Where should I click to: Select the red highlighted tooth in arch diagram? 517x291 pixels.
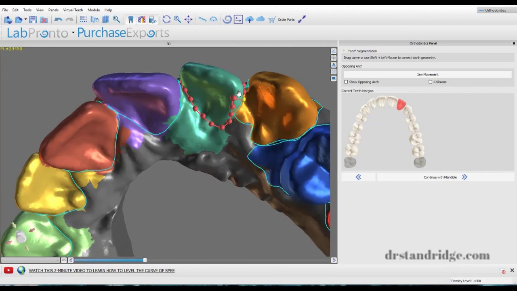coord(401,105)
